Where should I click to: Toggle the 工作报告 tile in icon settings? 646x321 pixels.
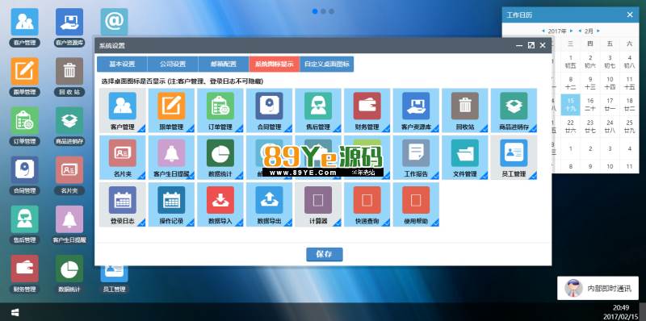(x=416, y=157)
